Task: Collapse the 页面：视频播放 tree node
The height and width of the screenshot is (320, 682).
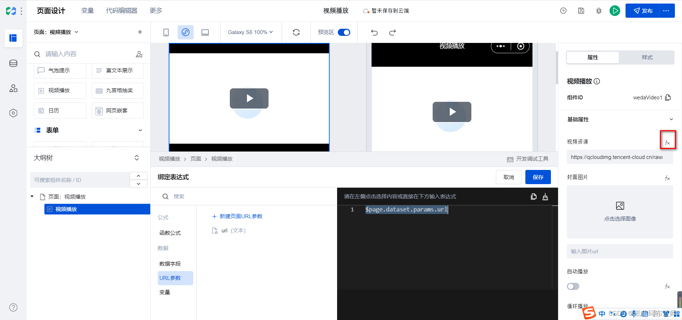Action: (32, 197)
